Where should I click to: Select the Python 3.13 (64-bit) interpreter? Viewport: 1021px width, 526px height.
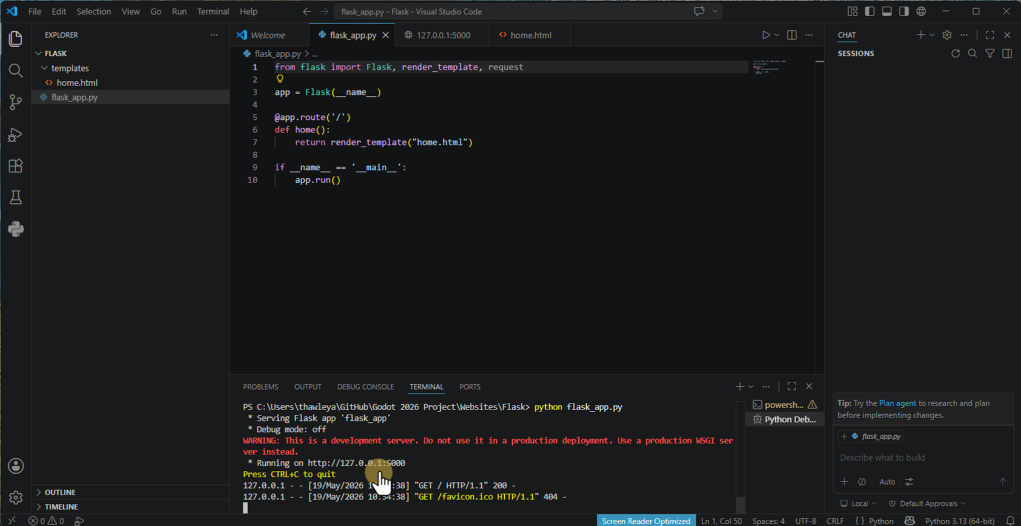(x=961, y=521)
